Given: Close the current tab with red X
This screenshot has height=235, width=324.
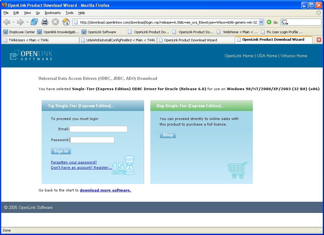Looking at the screenshot, I should click(x=319, y=40).
